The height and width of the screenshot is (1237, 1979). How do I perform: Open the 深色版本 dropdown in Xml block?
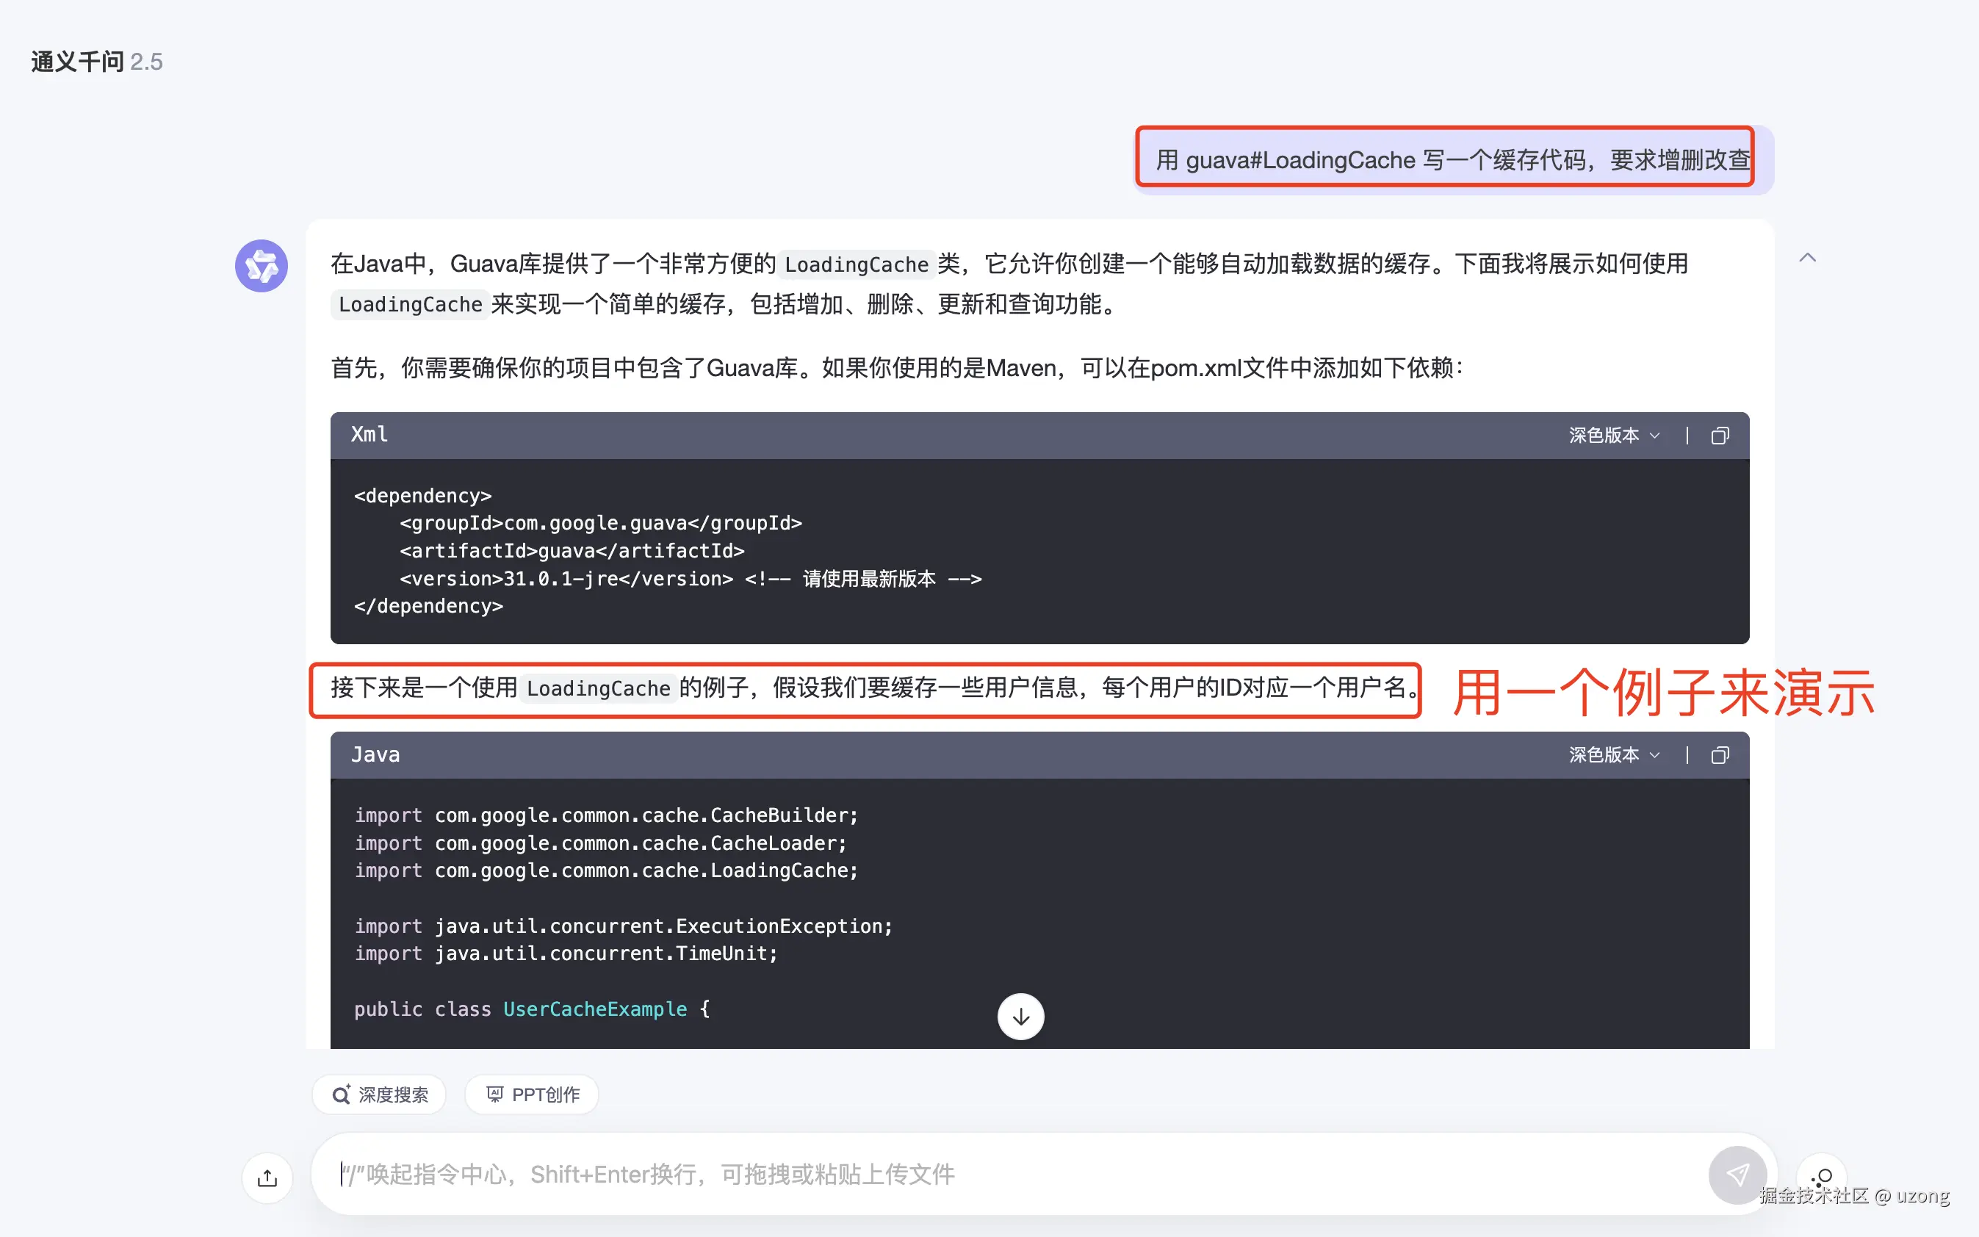(x=1613, y=436)
